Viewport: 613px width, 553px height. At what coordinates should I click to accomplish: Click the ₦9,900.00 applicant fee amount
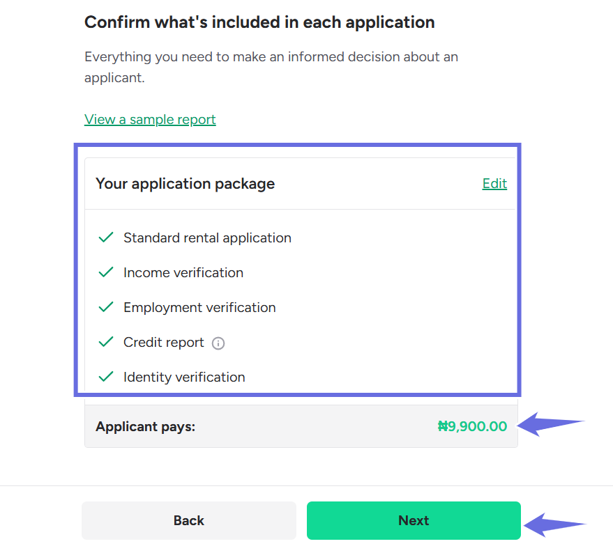(472, 426)
